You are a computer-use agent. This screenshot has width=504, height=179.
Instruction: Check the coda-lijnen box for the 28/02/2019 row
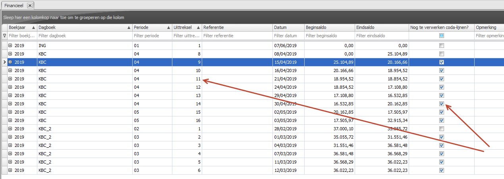tap(441, 129)
